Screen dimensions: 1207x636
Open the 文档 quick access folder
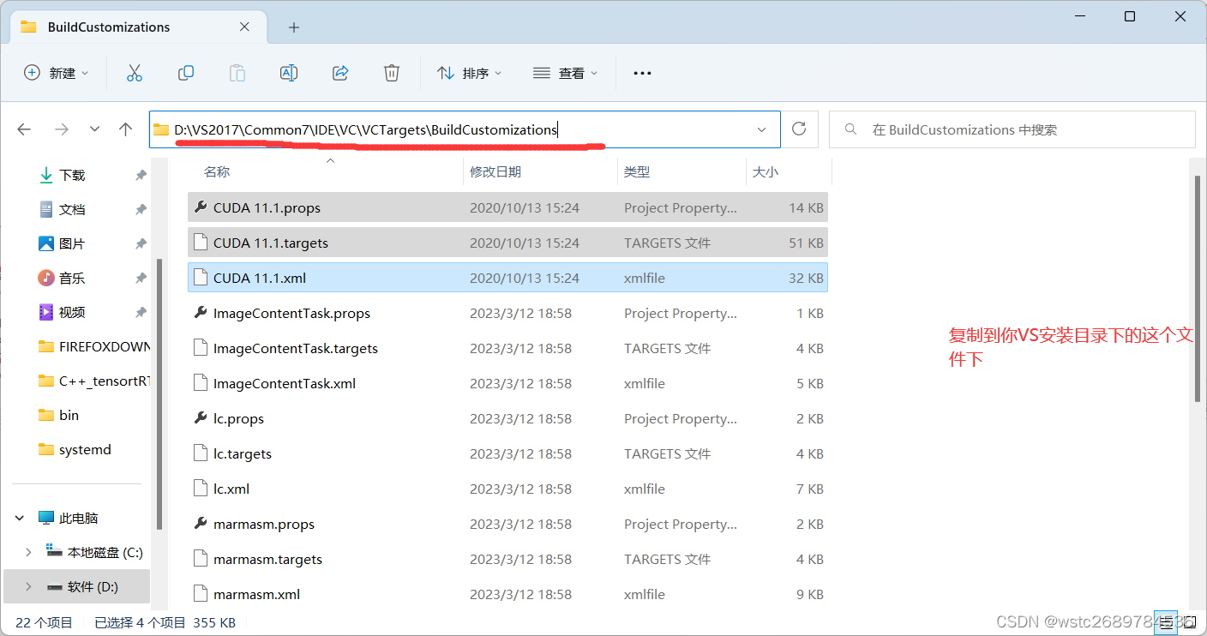pos(72,209)
